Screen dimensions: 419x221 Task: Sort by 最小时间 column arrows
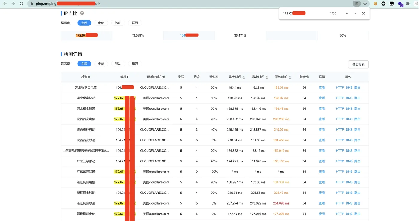267,77
